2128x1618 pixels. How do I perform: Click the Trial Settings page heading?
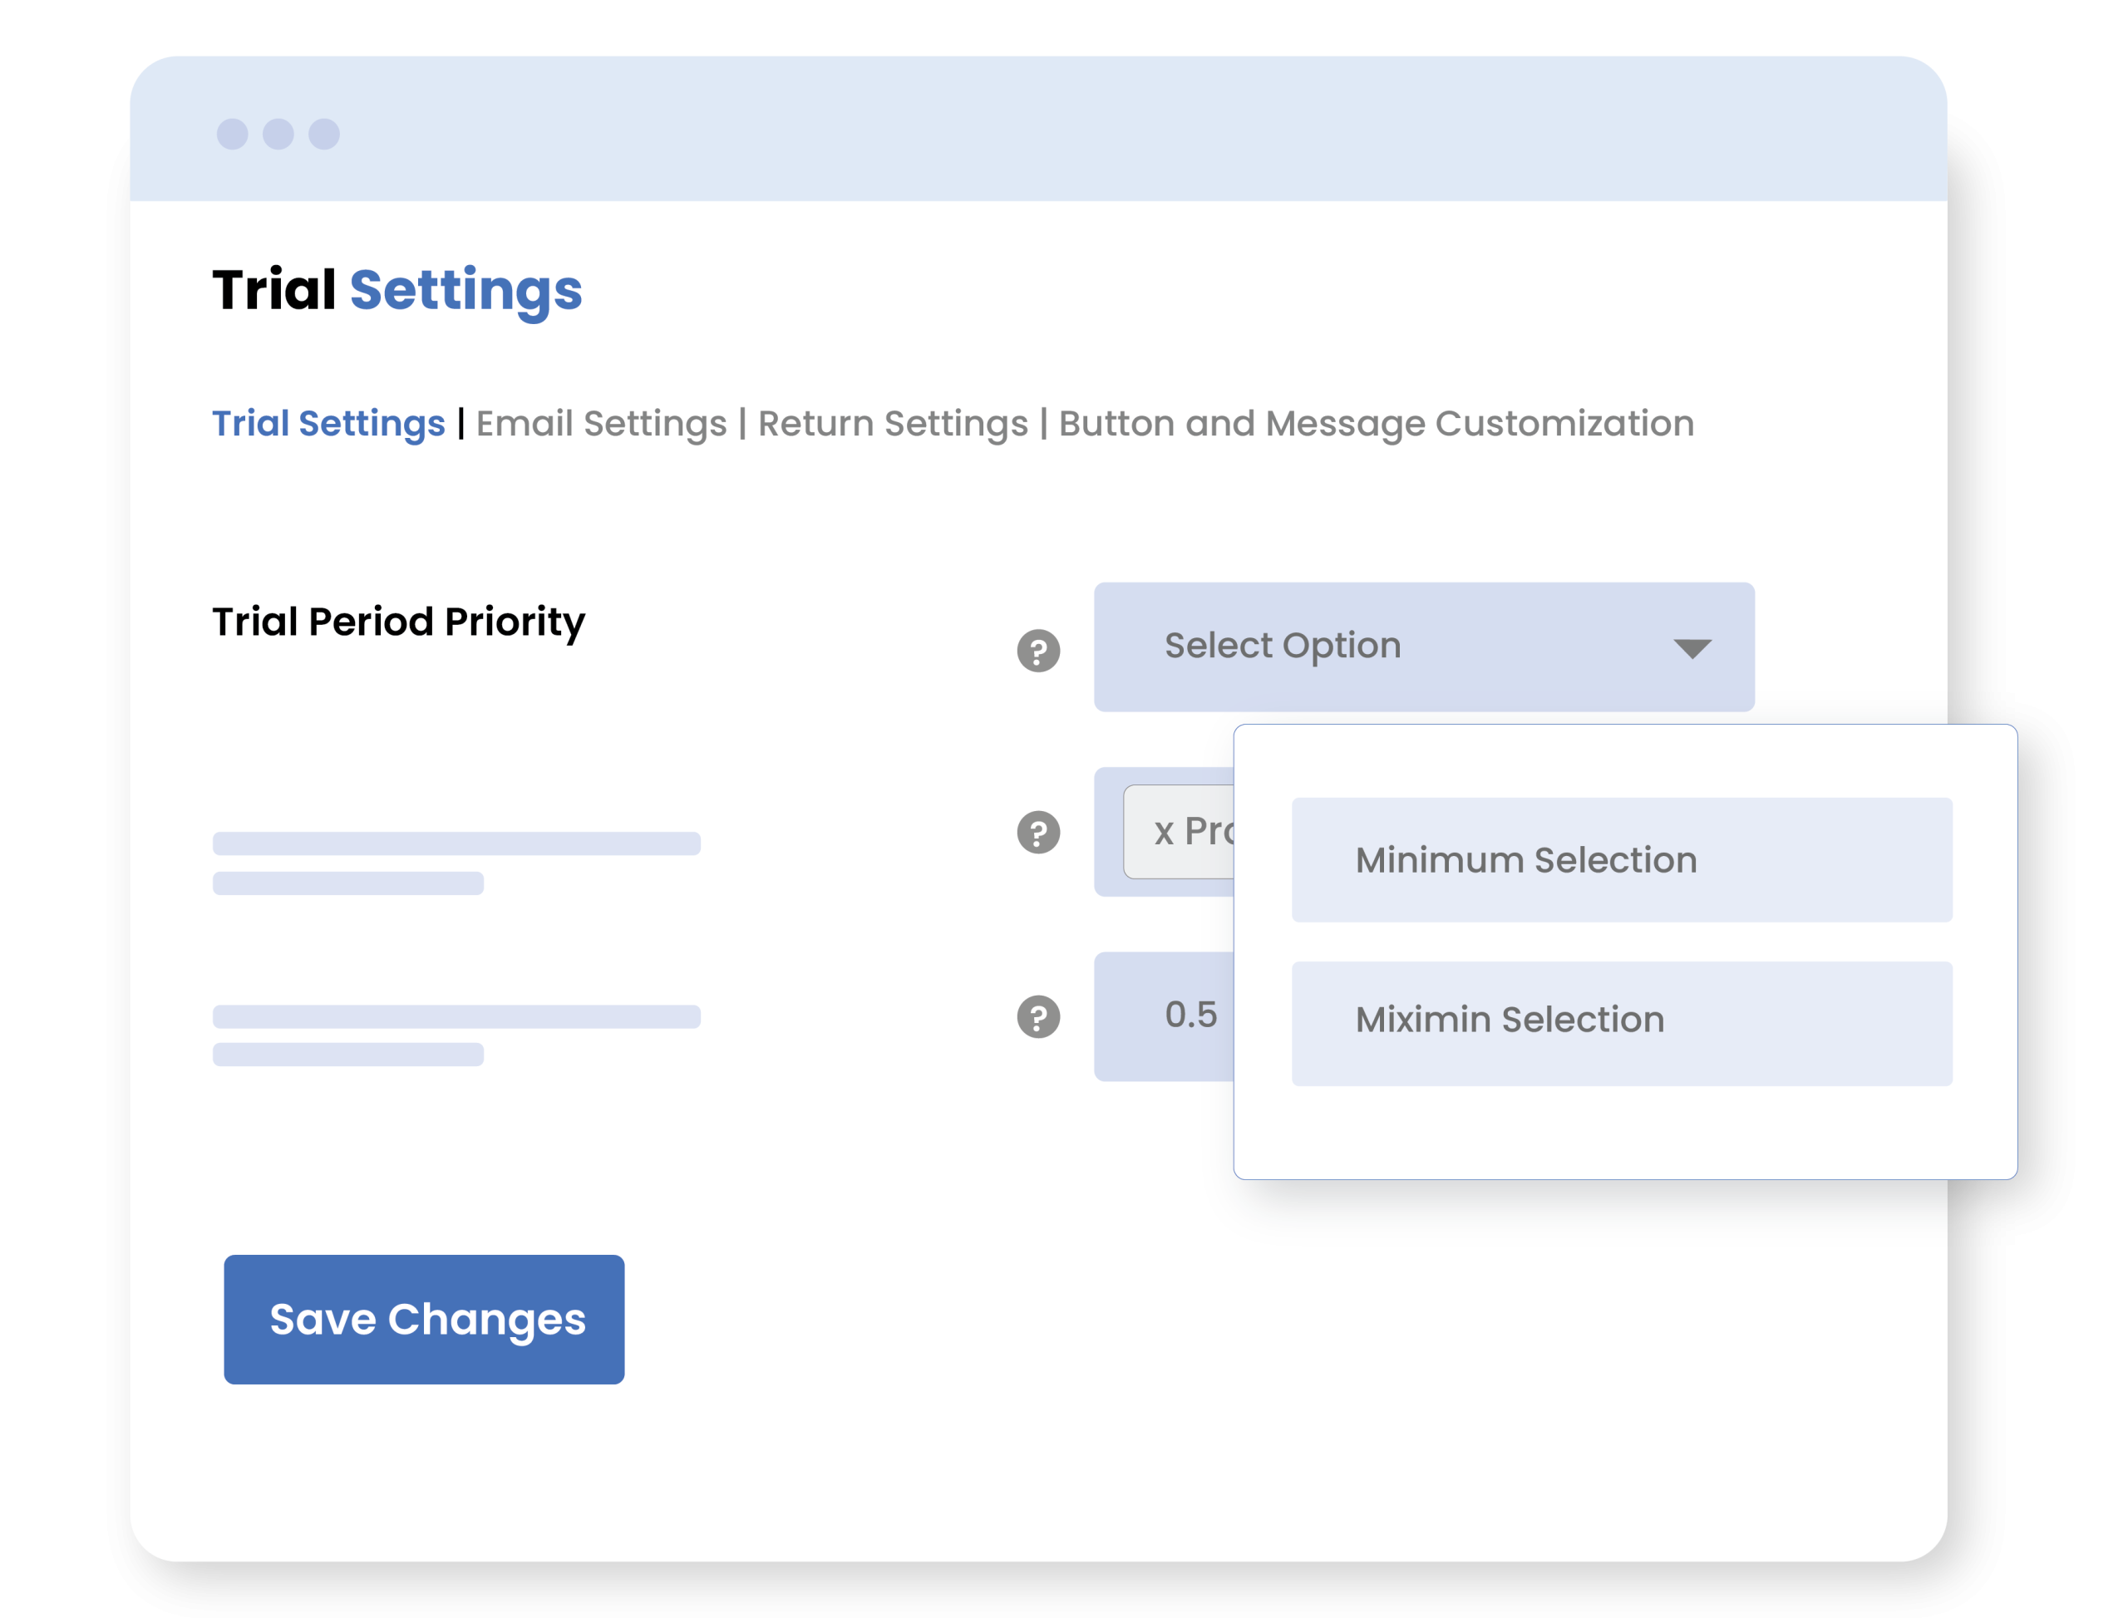(x=397, y=290)
